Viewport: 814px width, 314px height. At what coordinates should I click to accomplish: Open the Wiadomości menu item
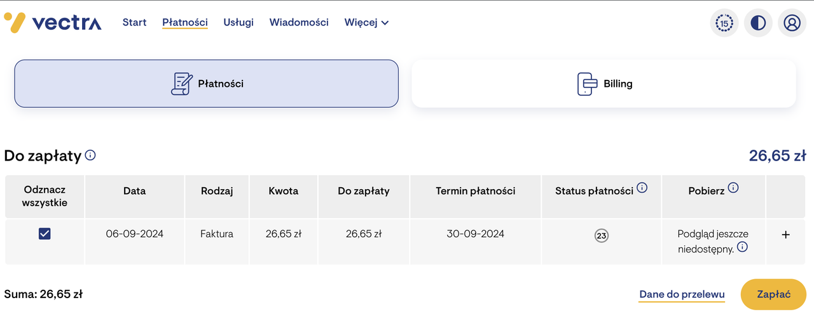click(x=299, y=23)
